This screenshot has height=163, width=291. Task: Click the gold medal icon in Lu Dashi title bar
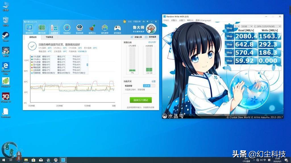coord(124,22)
